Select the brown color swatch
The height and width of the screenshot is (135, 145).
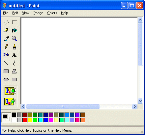pyautogui.click(x=83, y=115)
